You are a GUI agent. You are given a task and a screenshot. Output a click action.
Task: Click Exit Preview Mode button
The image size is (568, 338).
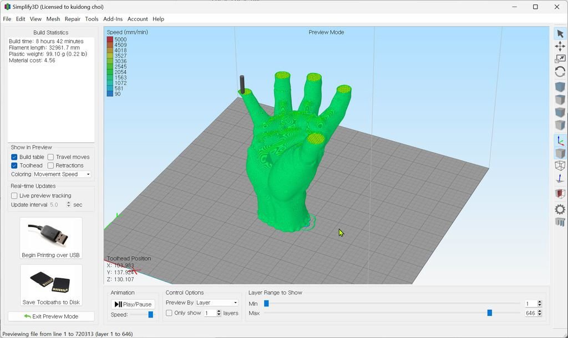click(51, 316)
